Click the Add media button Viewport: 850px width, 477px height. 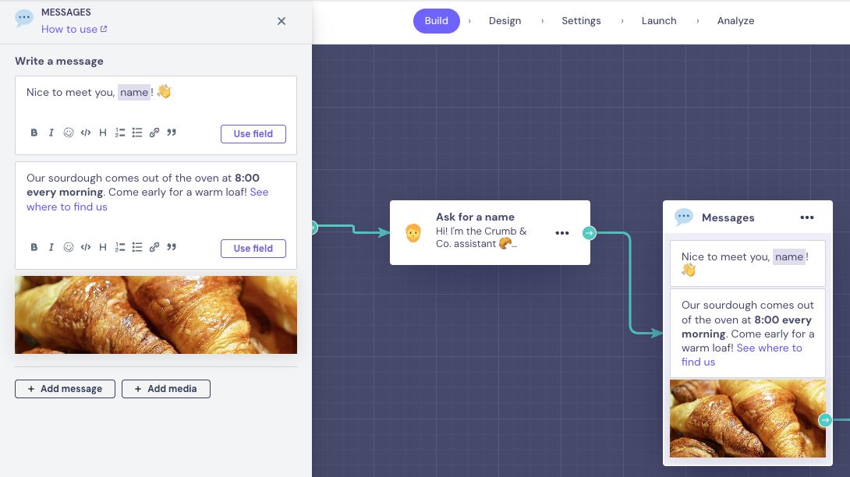point(166,389)
